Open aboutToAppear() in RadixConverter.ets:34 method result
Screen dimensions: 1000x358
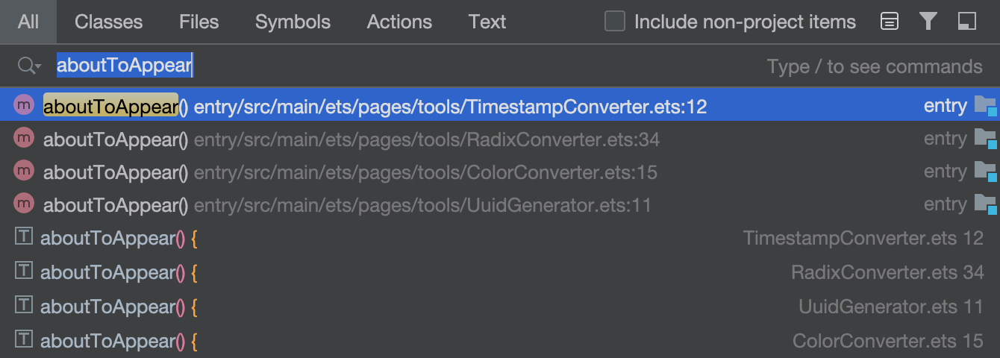(500, 139)
